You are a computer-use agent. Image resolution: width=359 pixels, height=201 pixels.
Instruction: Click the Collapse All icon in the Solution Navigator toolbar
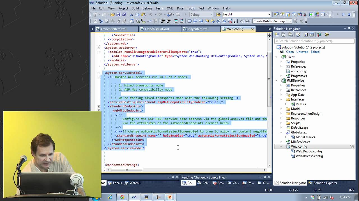click(283, 35)
